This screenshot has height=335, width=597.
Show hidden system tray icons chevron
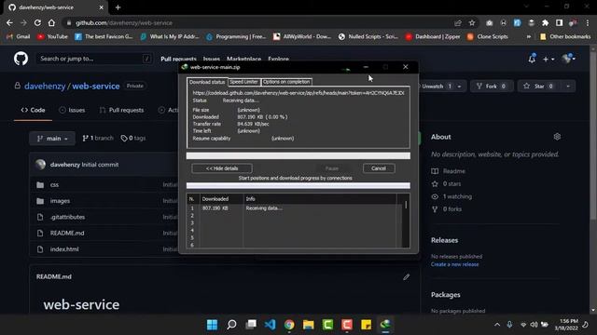497,325
